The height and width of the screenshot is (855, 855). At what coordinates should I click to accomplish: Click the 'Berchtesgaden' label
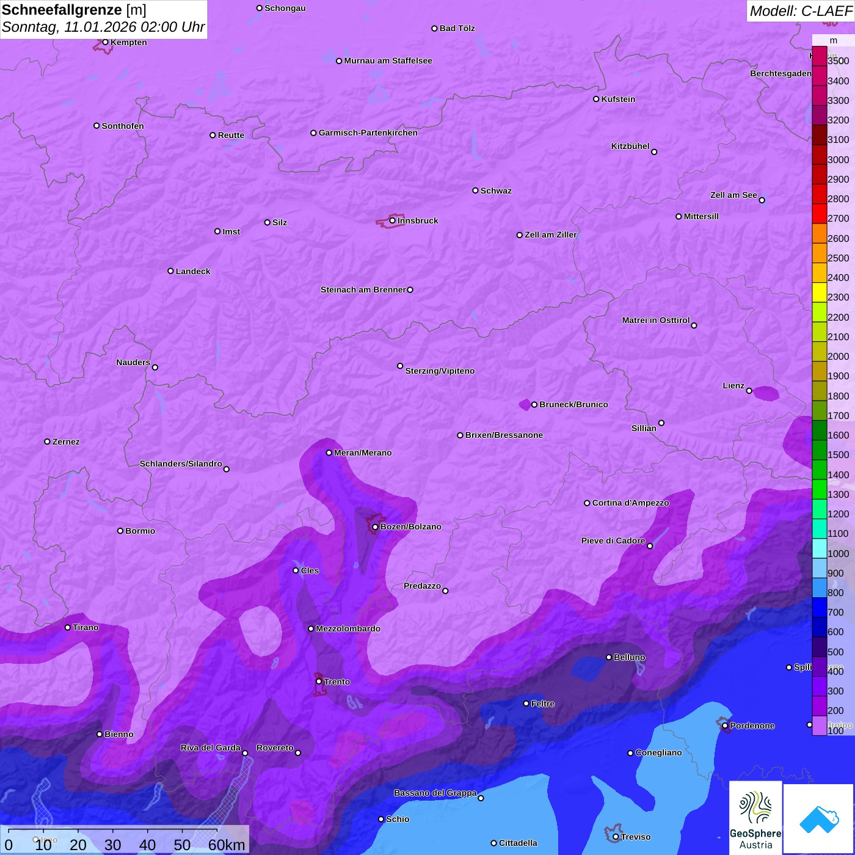780,73
